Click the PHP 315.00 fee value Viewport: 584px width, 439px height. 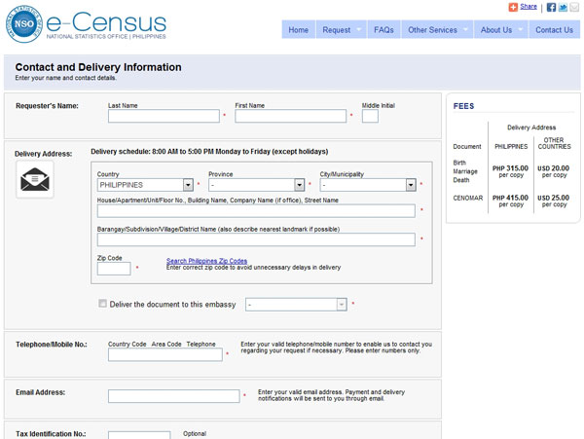[x=510, y=168]
